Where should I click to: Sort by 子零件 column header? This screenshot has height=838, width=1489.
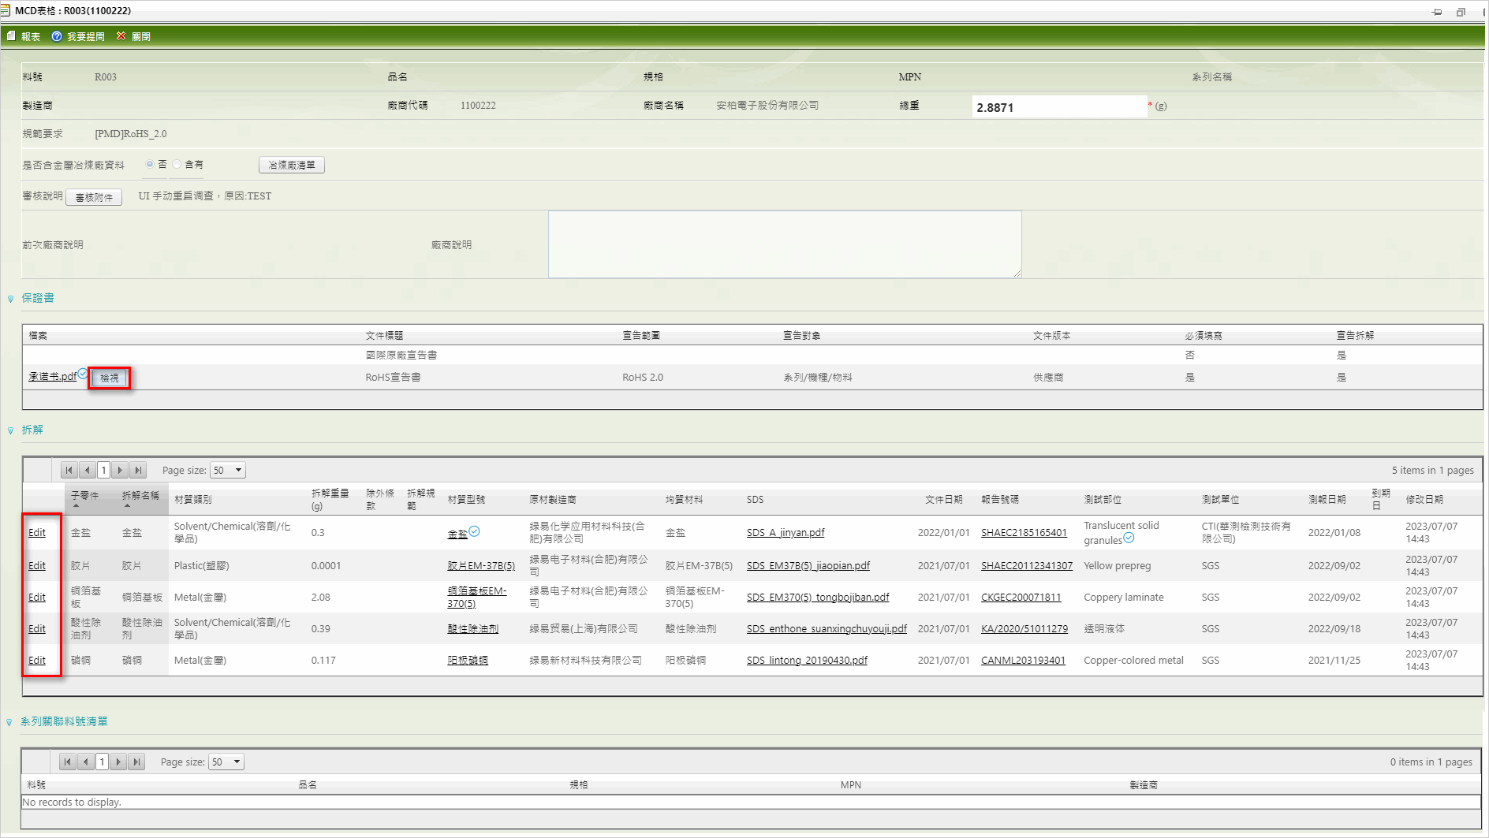click(84, 496)
